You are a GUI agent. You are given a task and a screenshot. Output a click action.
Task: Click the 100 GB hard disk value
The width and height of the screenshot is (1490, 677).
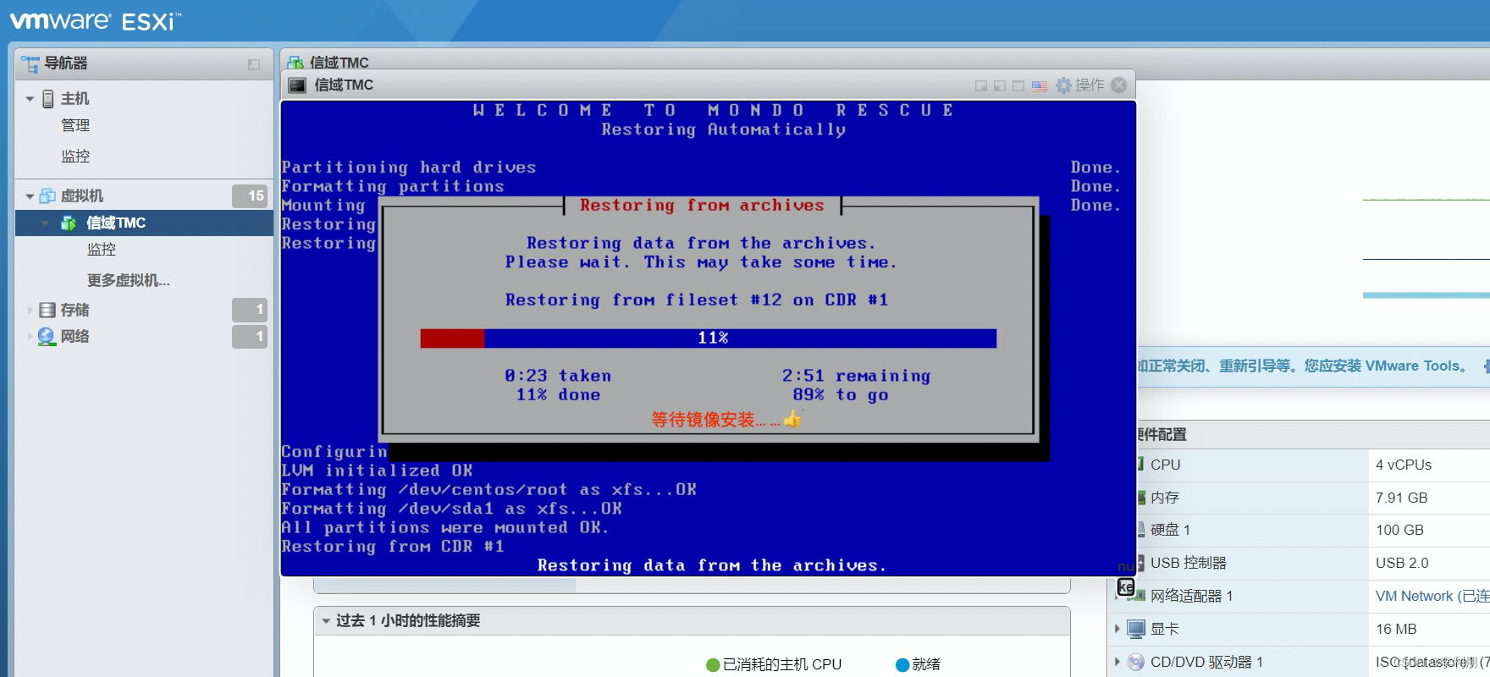tap(1399, 530)
